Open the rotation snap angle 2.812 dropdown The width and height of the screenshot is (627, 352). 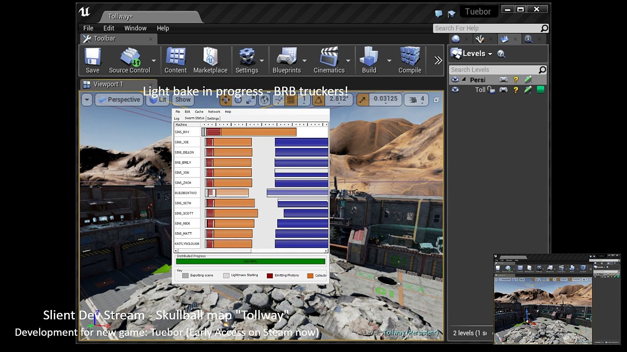point(339,99)
